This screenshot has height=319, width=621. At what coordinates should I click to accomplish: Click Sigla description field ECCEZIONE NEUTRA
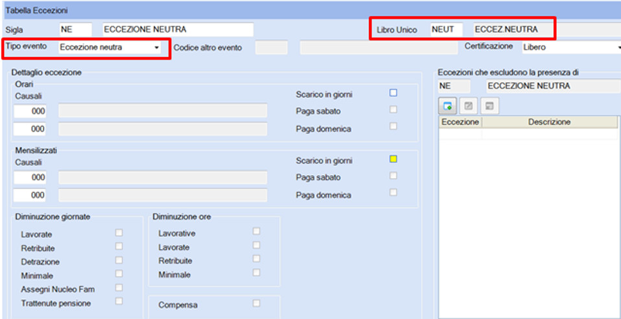click(178, 30)
